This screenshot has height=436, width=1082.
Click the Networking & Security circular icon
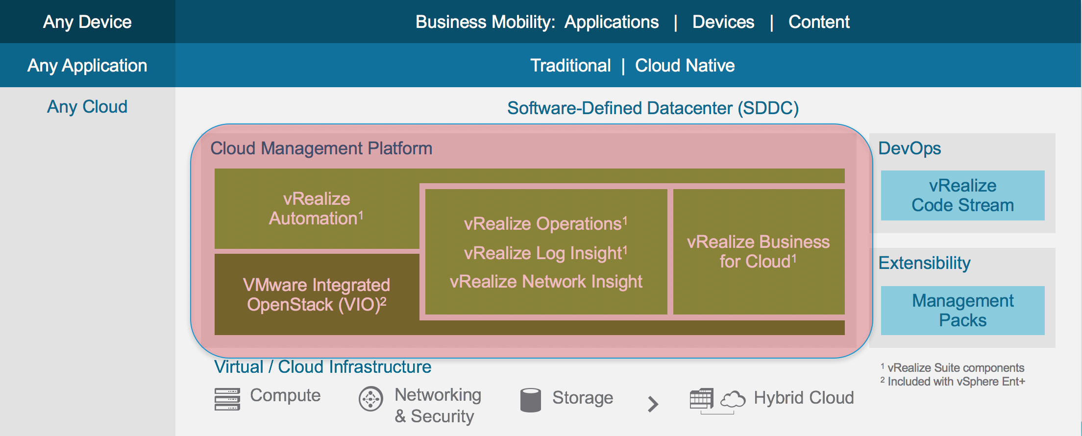point(371,399)
